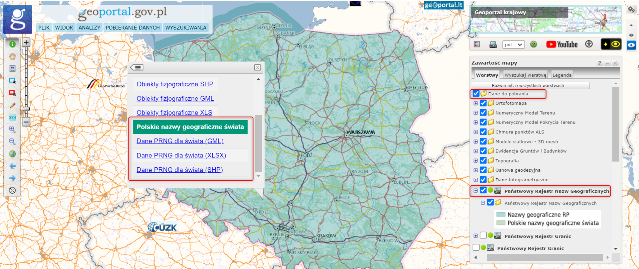Uncheck the Ortofotomapa layer checkbox

coord(483,103)
